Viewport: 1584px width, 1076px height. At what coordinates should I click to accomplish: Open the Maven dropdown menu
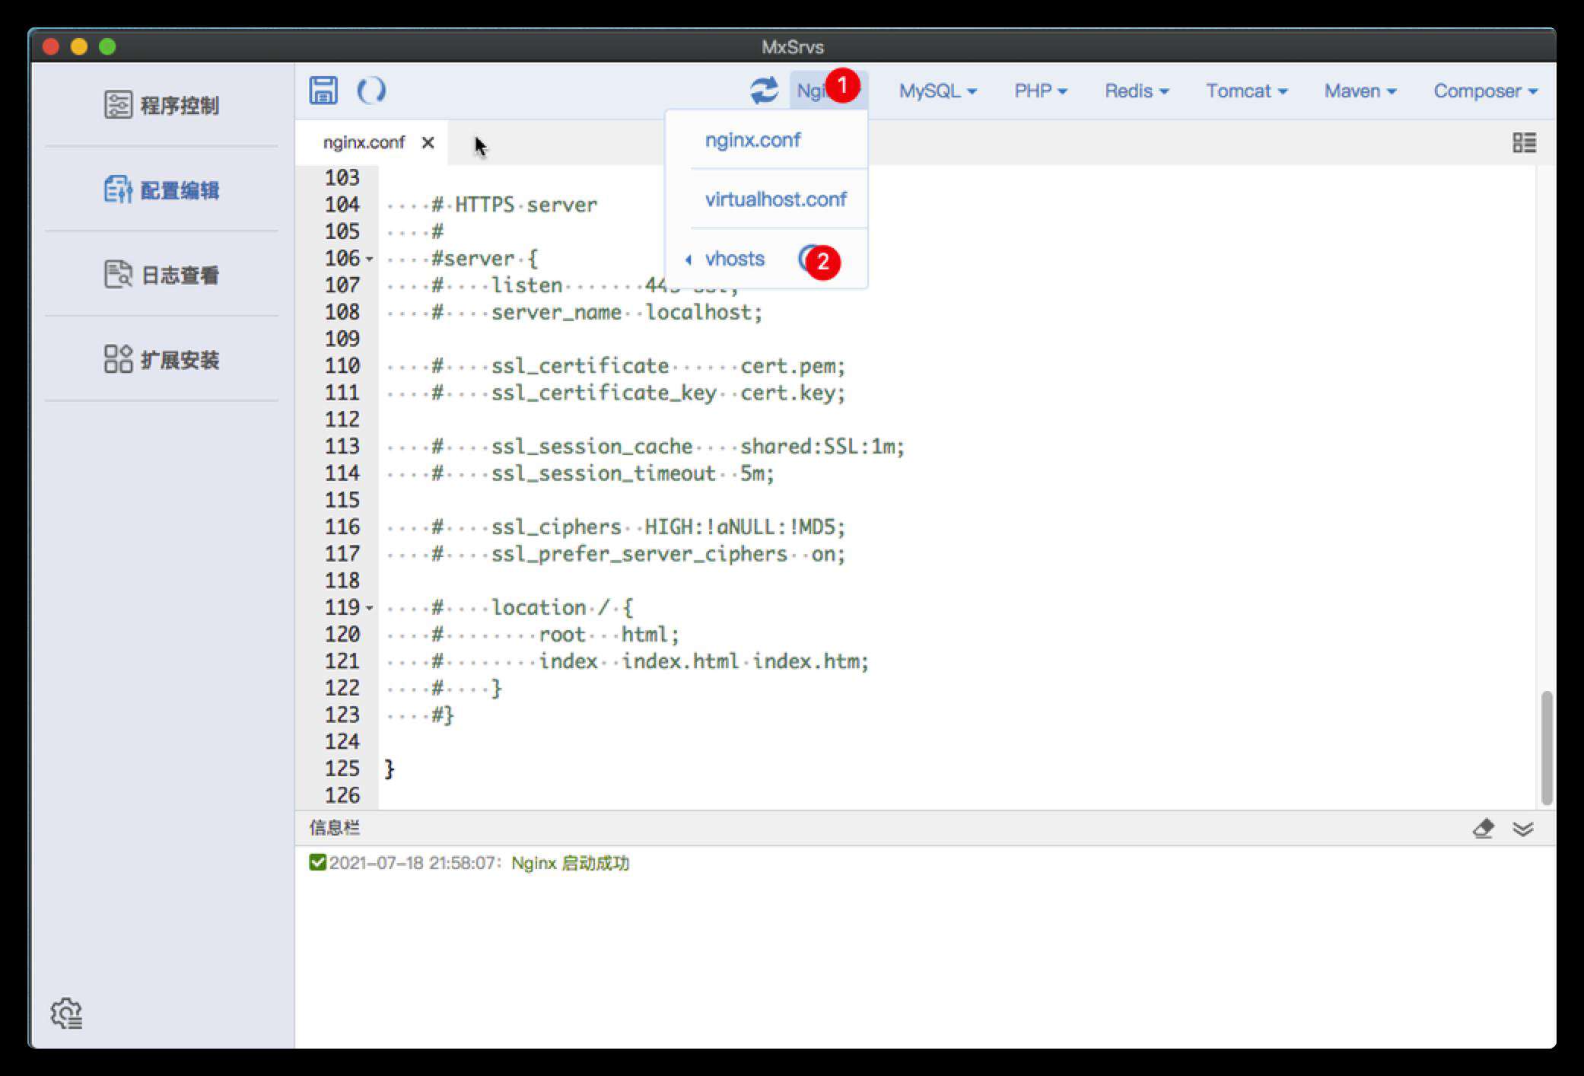[x=1360, y=91]
